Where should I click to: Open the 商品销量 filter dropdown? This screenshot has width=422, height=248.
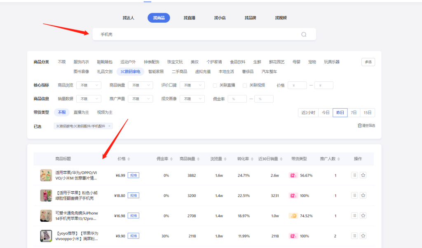pyautogui.click(x=141, y=85)
